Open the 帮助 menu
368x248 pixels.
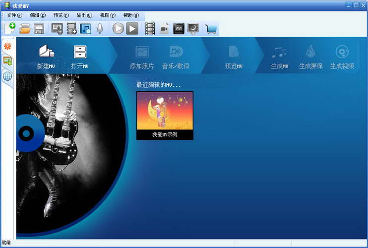pyautogui.click(x=131, y=15)
